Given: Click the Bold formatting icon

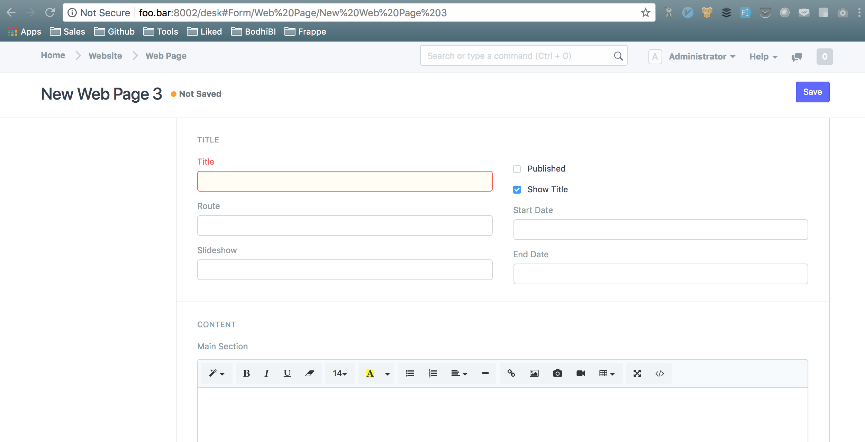Looking at the screenshot, I should pos(246,374).
